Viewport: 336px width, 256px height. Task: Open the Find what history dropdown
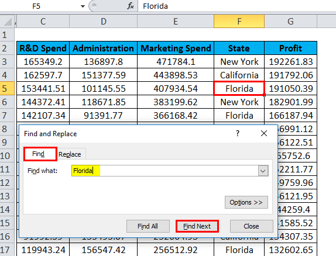tap(263, 171)
